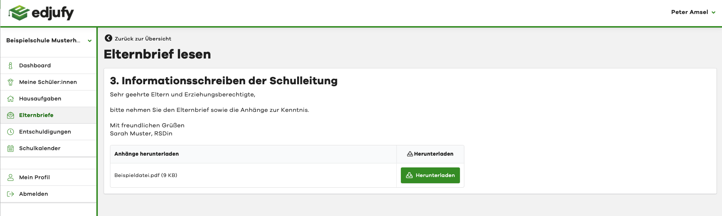
Task: Click the Abmelden logout arrow icon
Action: point(11,194)
